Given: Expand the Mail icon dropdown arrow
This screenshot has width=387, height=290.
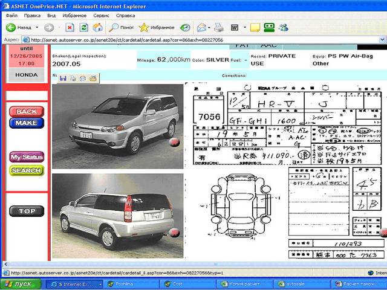Looking at the screenshot, I should tap(209, 27).
